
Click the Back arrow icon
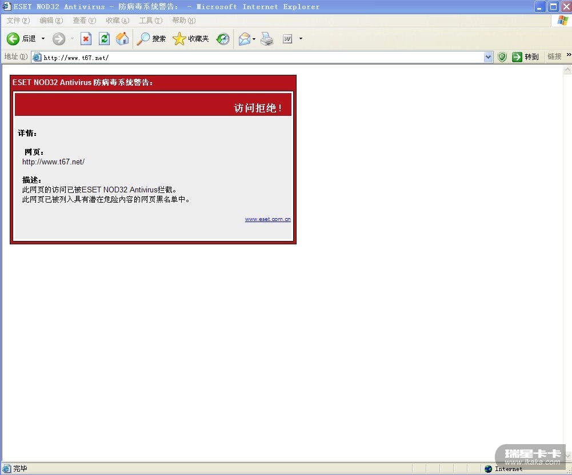[x=13, y=39]
